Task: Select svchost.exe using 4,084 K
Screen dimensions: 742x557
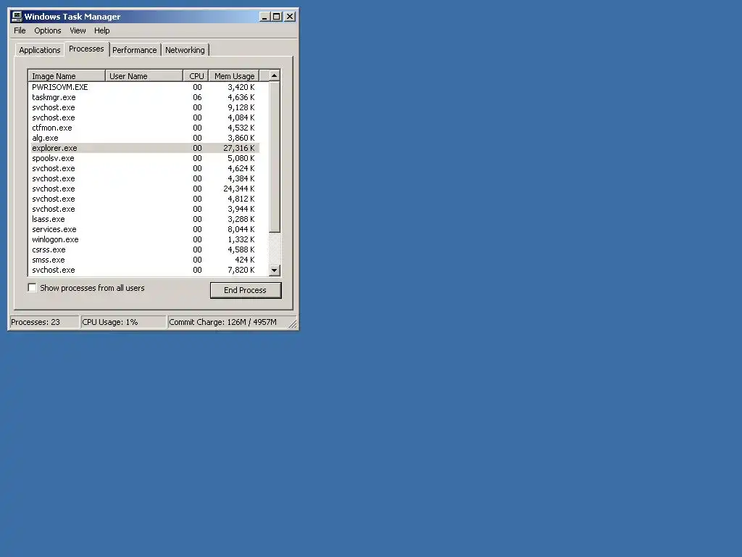Action: tap(145, 117)
